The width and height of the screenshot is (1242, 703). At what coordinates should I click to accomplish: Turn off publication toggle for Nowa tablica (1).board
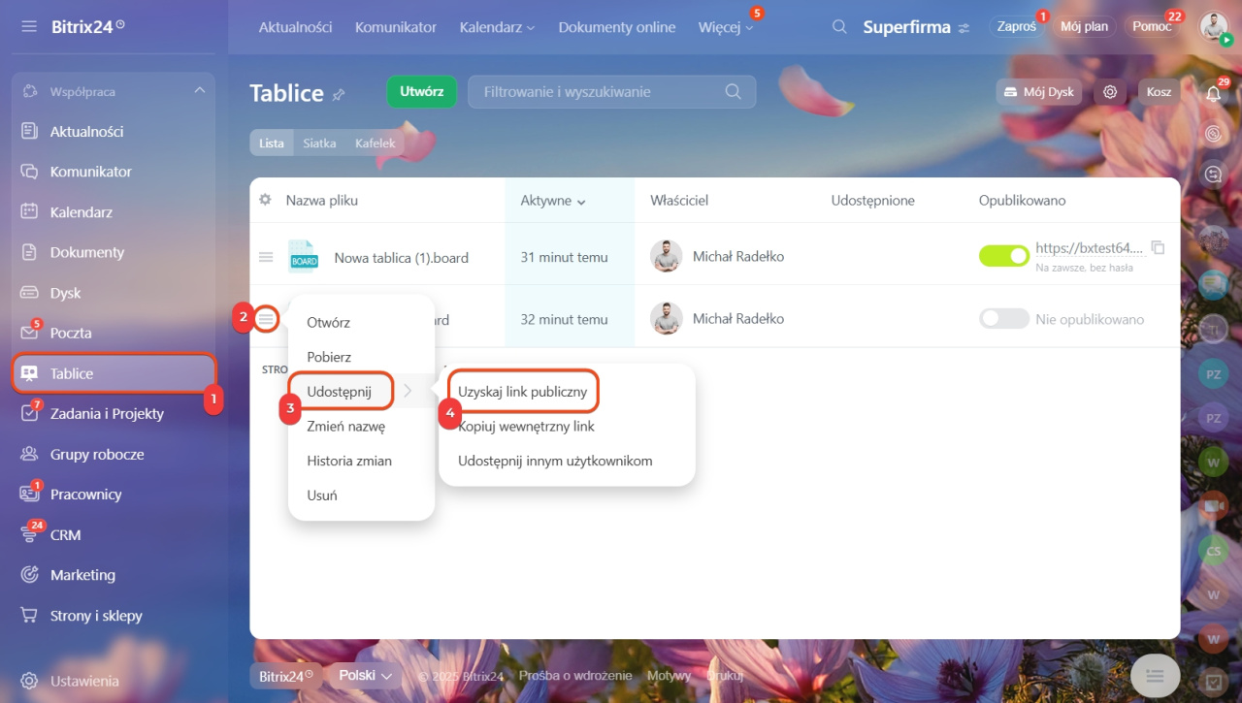coord(1004,256)
